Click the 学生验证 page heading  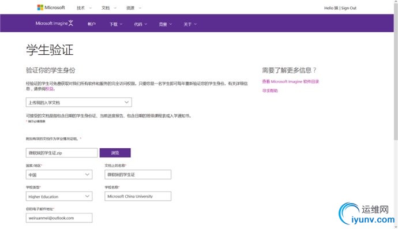coord(50,50)
